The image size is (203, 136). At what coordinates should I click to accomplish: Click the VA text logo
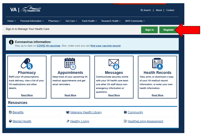(13, 10)
